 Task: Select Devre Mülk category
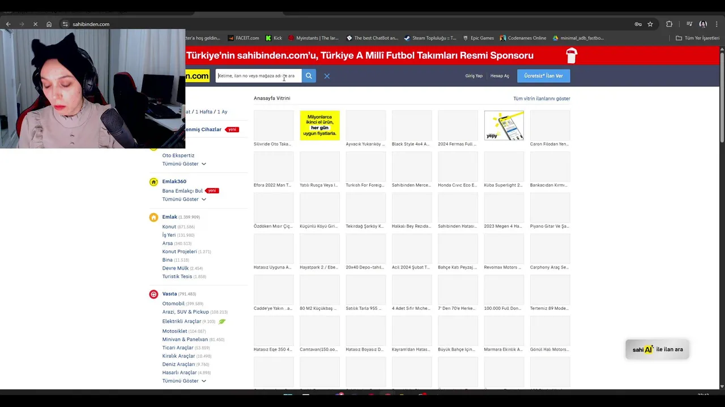click(176, 268)
